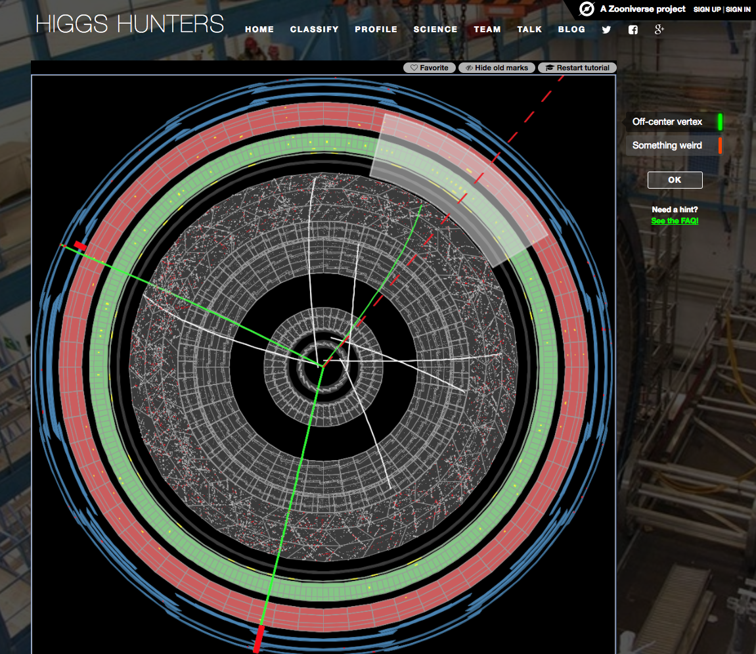Open the TEAM page
The image size is (756, 654).
pyautogui.click(x=487, y=30)
